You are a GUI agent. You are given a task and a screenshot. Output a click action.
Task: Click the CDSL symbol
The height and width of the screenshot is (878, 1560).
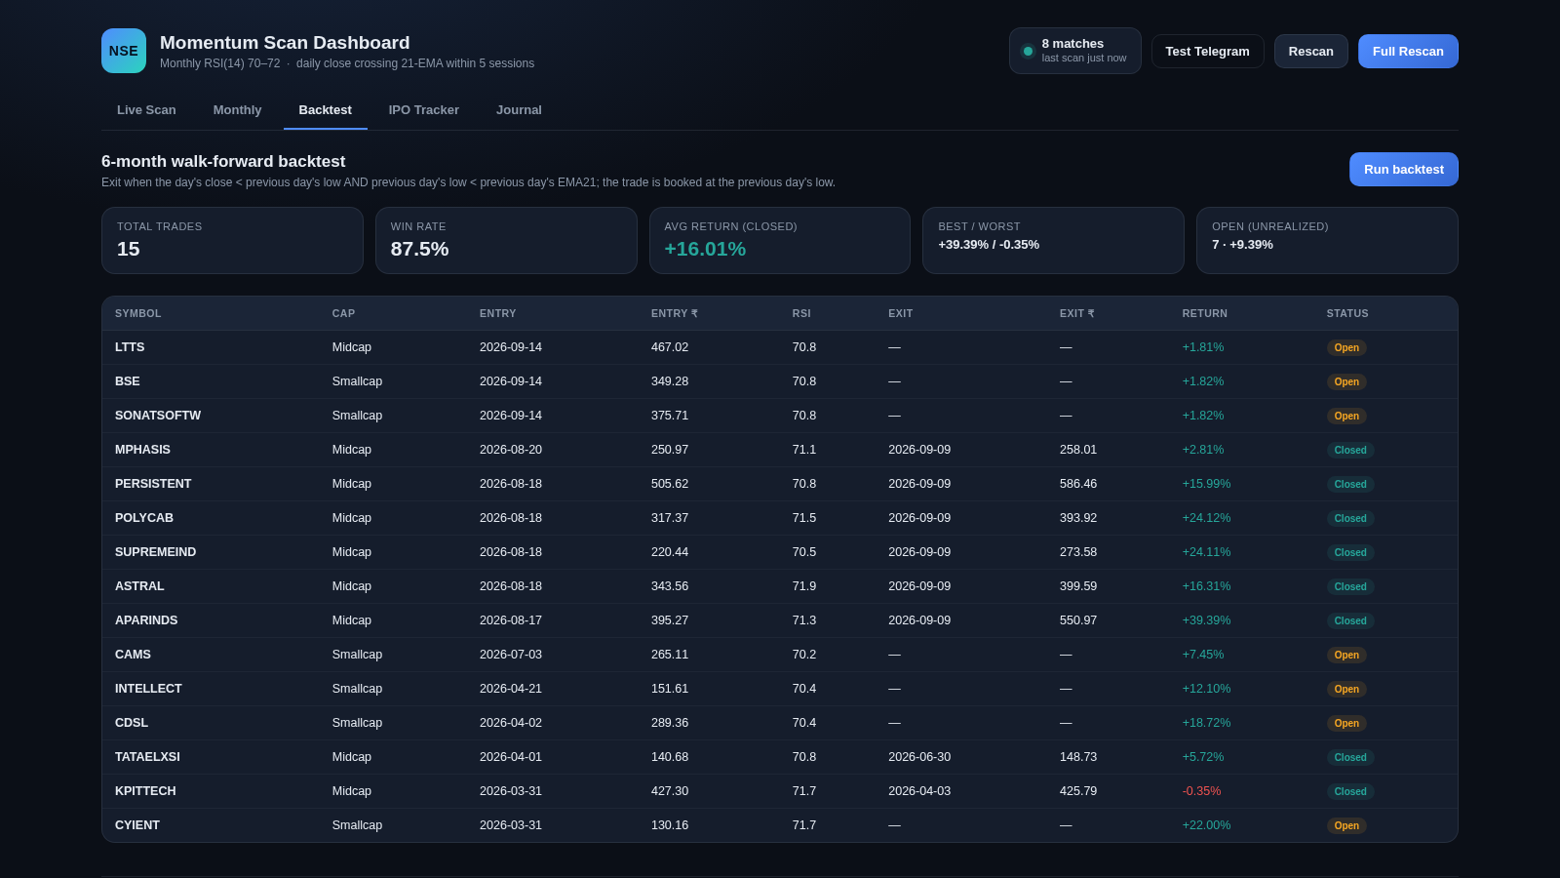(132, 723)
